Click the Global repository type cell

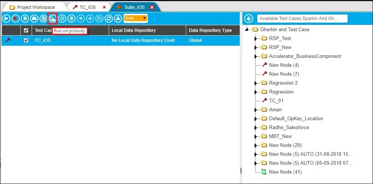(213, 40)
